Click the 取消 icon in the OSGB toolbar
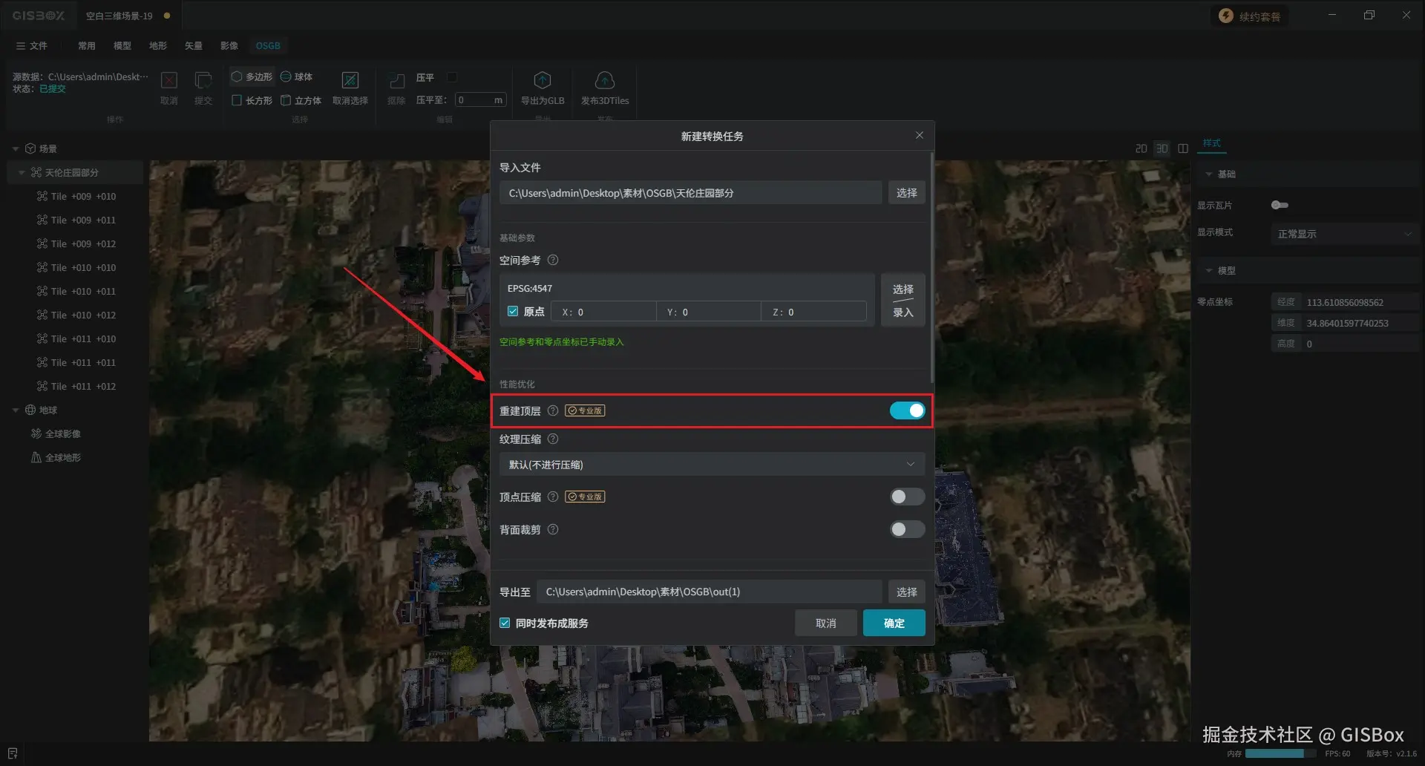This screenshot has width=1425, height=766. (x=169, y=80)
